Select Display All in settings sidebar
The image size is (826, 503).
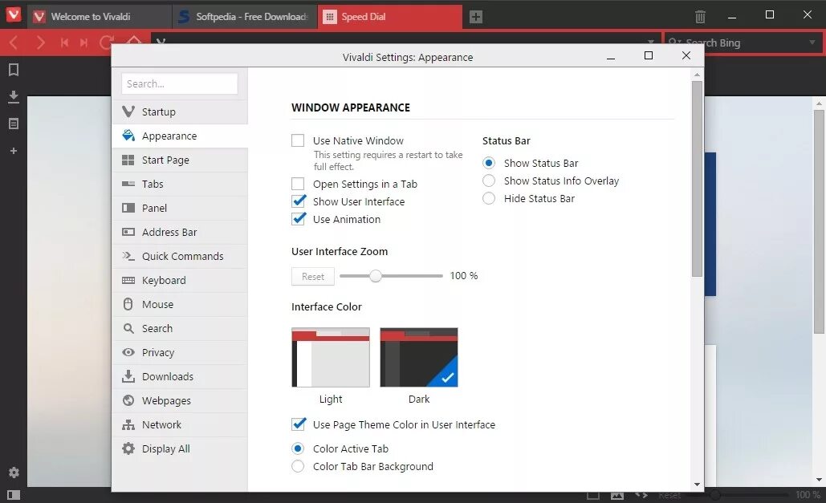[180, 448]
